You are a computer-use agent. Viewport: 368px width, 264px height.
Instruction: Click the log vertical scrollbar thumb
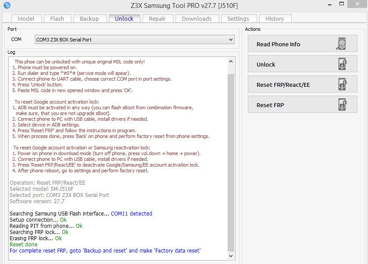[x=231, y=163]
